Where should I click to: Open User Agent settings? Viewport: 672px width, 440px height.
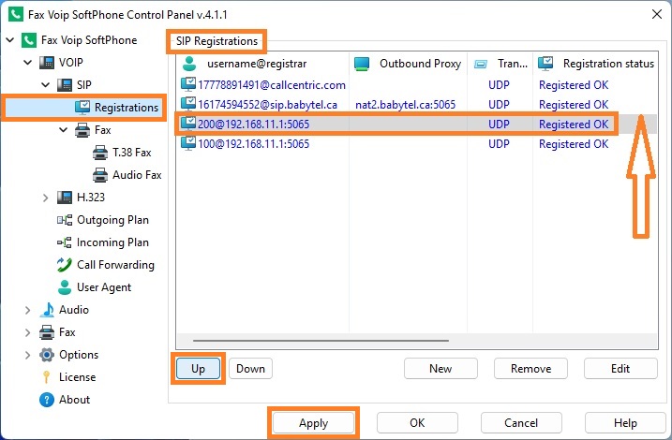pos(104,287)
